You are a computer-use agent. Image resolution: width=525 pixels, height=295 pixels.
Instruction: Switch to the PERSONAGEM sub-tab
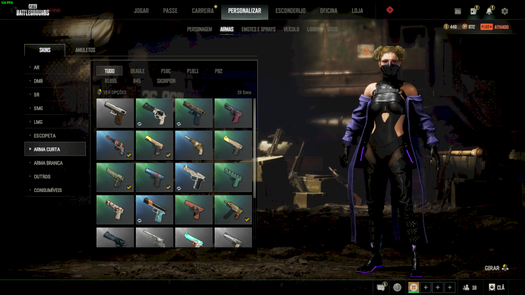(x=199, y=29)
